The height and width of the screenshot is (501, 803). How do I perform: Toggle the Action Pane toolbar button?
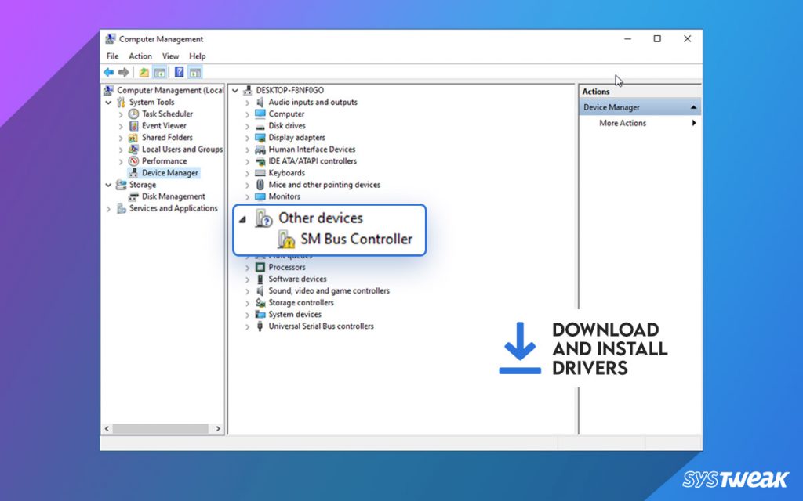pyautogui.click(x=194, y=72)
